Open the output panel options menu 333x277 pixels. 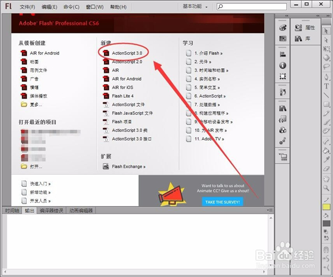click(270, 210)
